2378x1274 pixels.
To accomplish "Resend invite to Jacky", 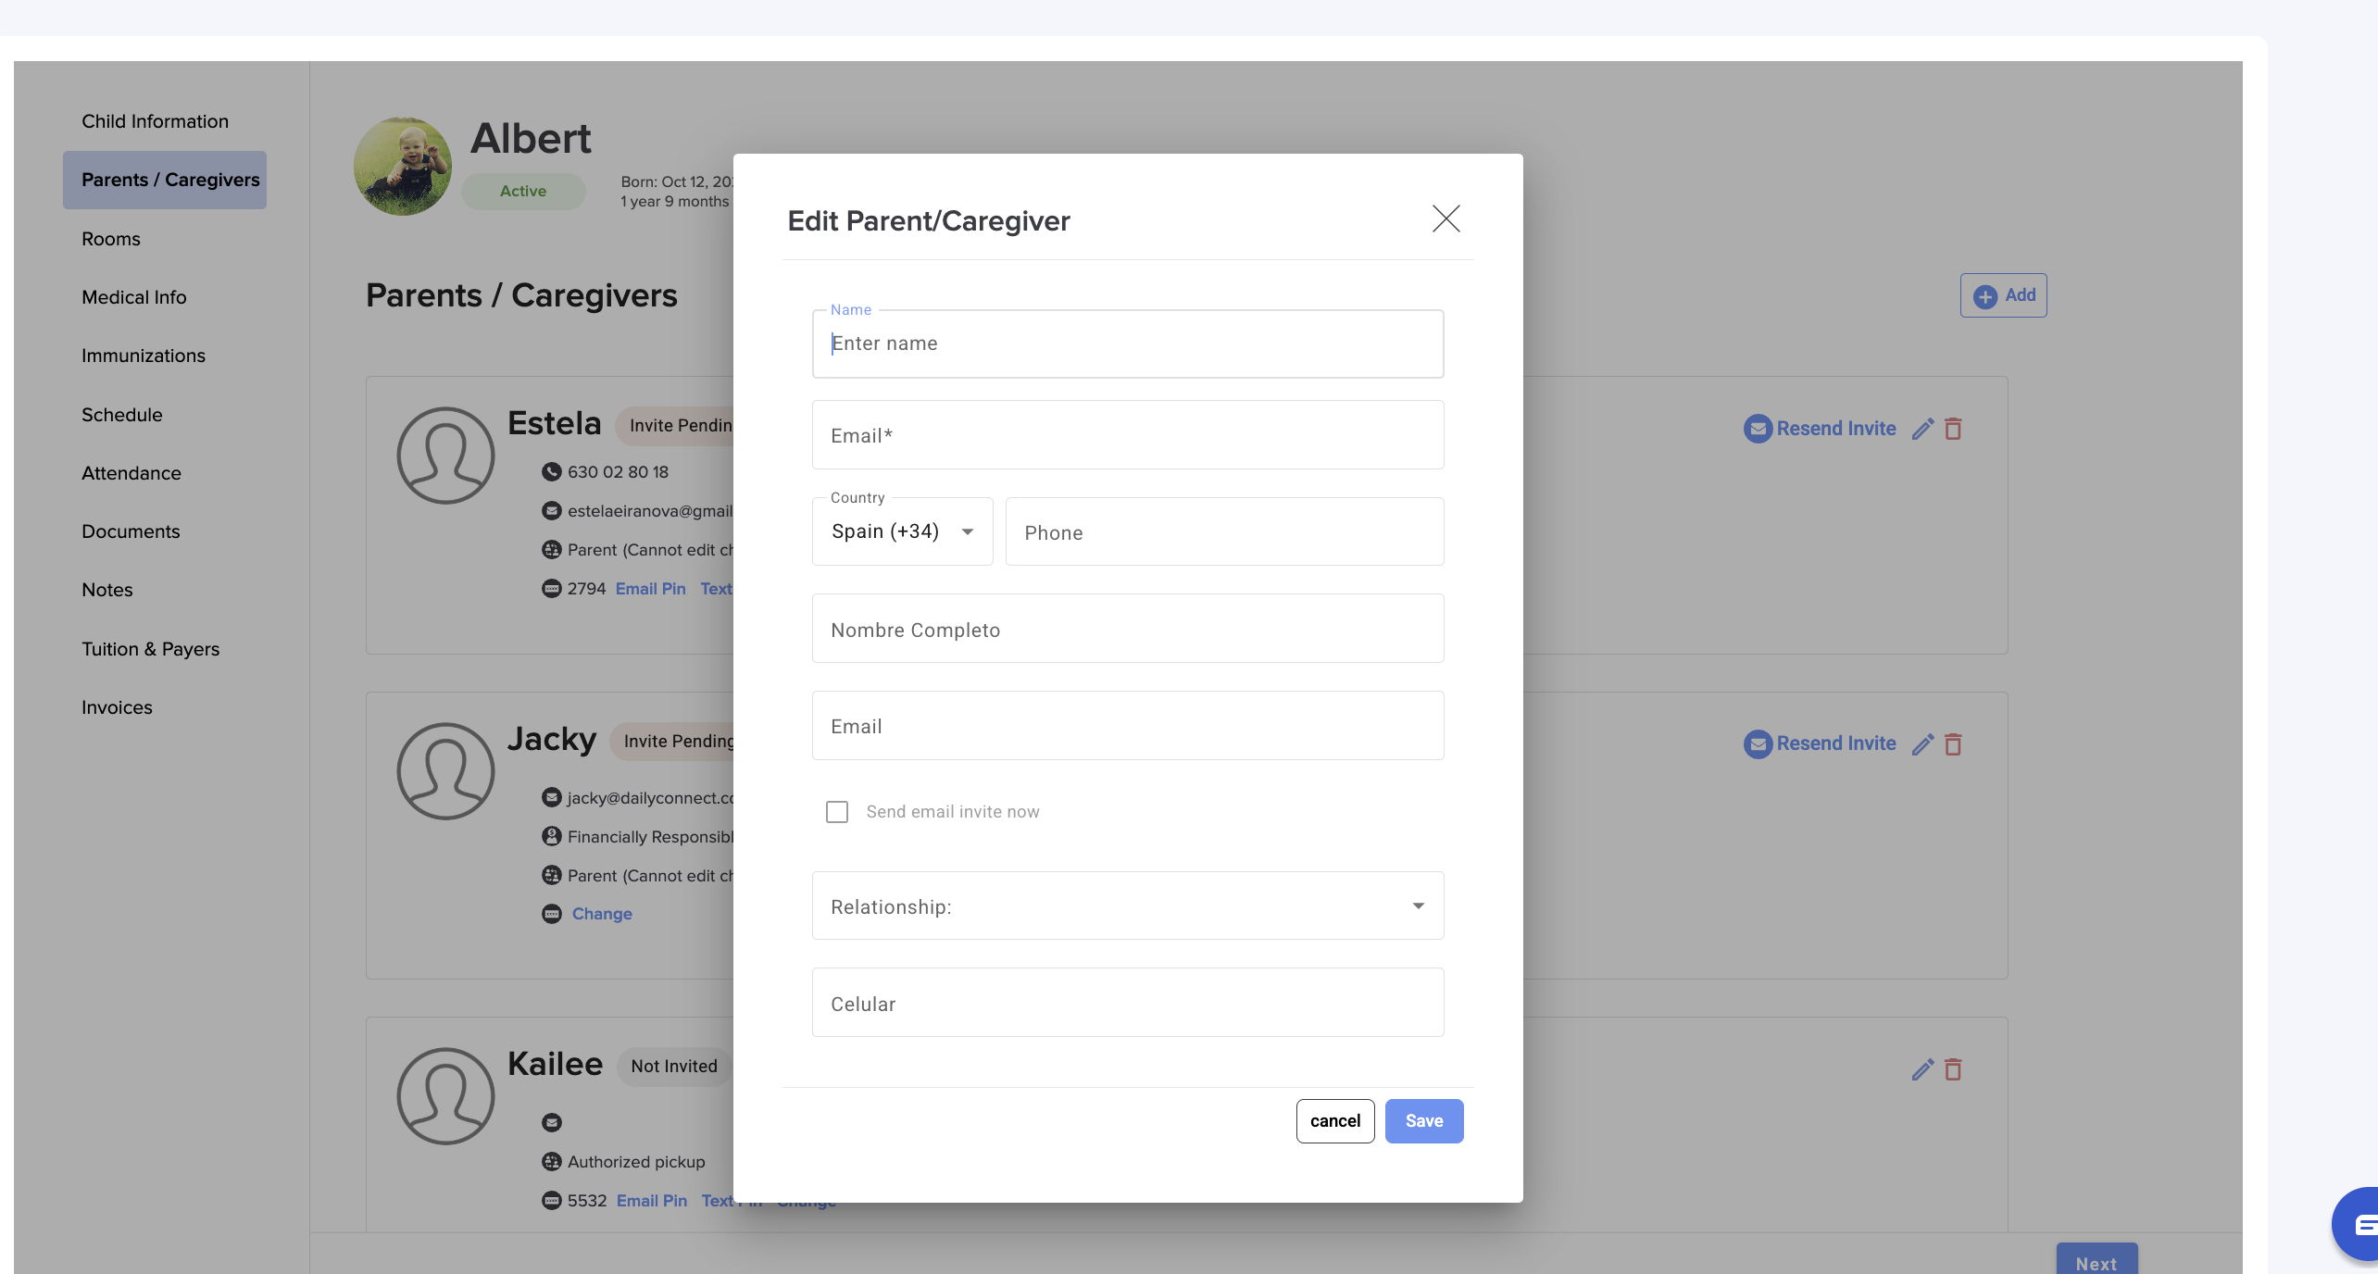I will tap(1820, 743).
